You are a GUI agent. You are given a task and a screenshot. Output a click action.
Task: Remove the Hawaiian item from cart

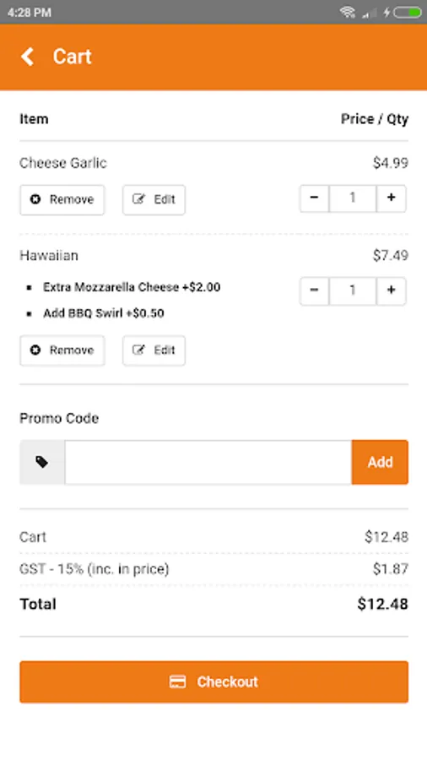click(x=62, y=350)
